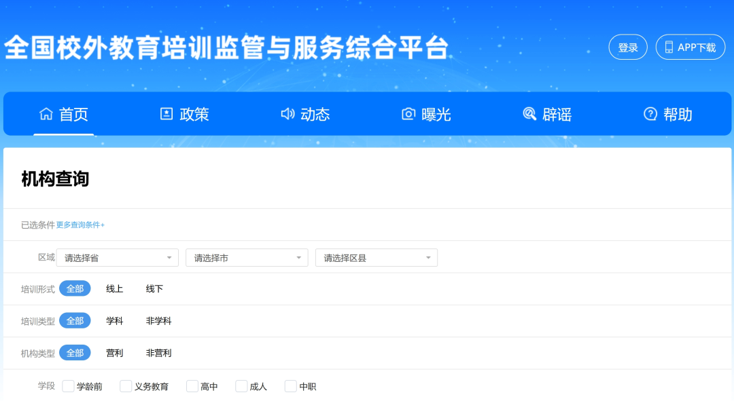Tick the 学龄前 checkbox
734x401 pixels.
pos(68,386)
